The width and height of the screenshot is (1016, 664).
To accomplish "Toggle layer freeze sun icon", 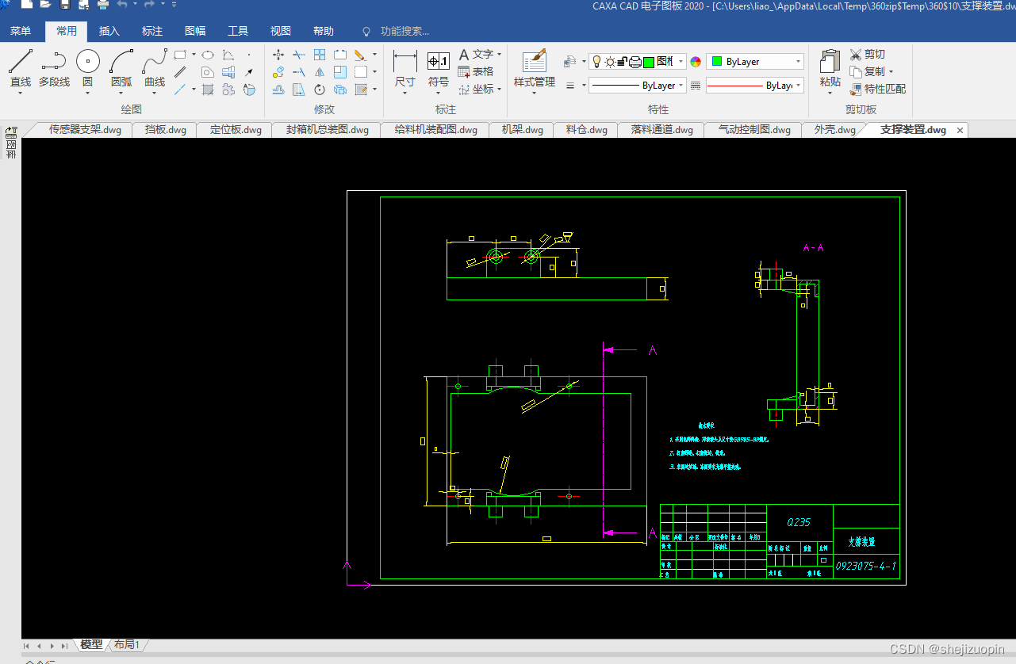I will [x=610, y=62].
